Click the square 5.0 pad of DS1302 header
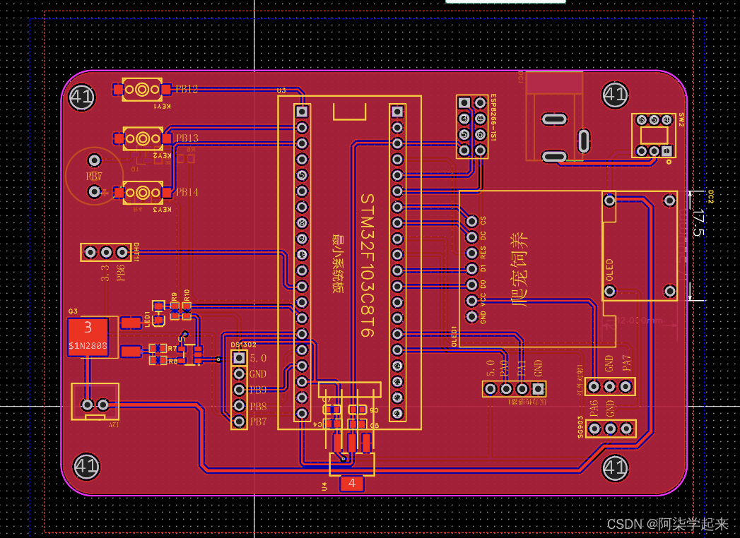This screenshot has height=538, width=740. 240,358
